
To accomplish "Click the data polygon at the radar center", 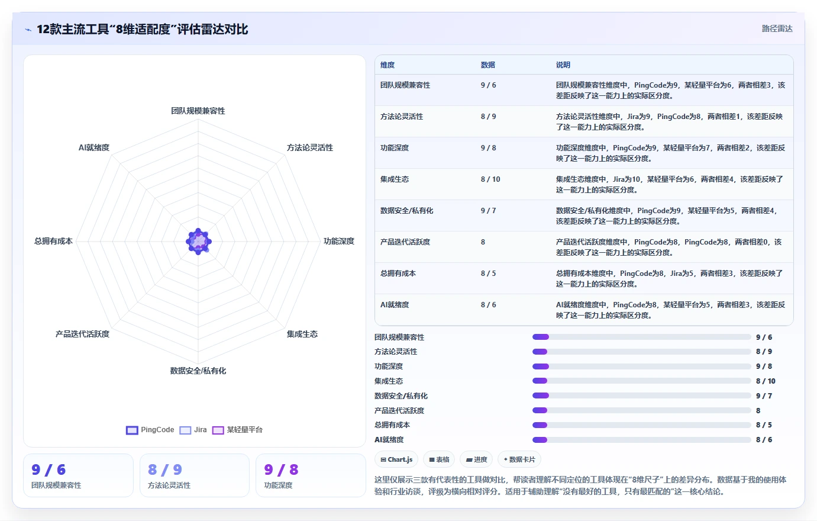I will 198,241.
